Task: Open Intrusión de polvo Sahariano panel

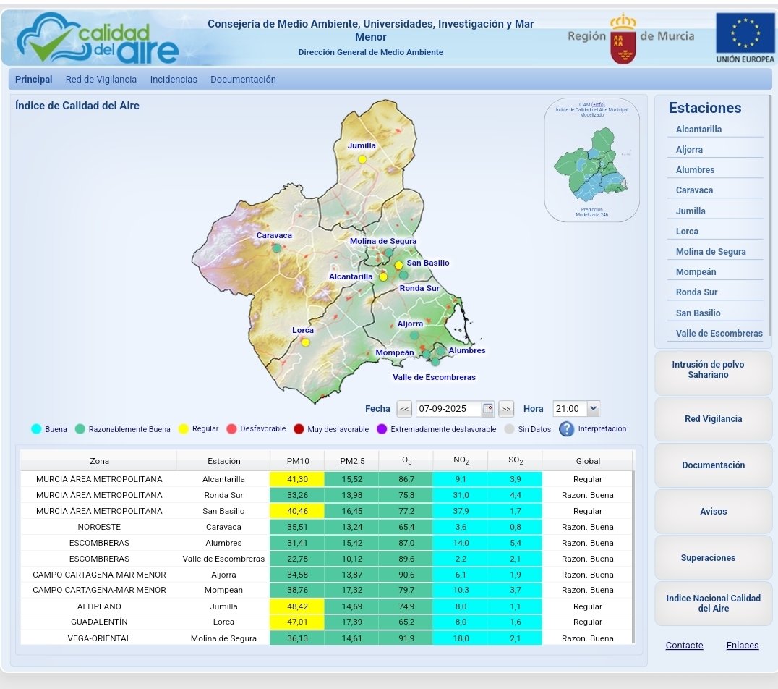Action: (x=713, y=372)
